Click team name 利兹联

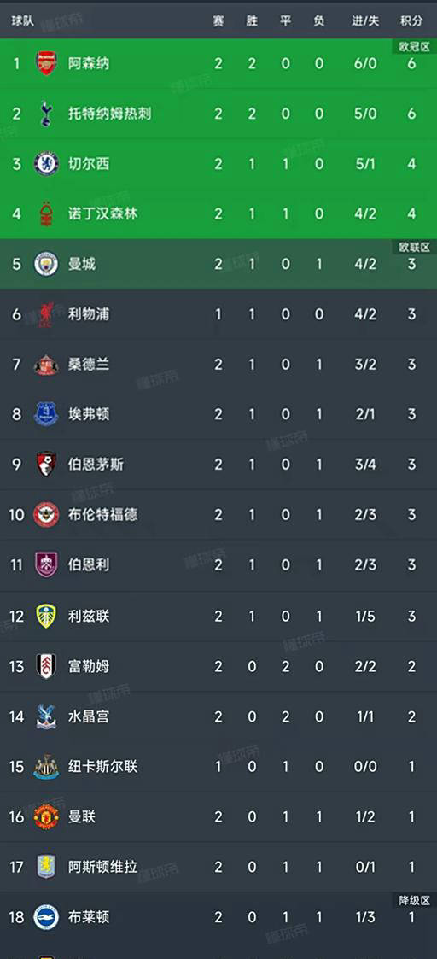(89, 616)
